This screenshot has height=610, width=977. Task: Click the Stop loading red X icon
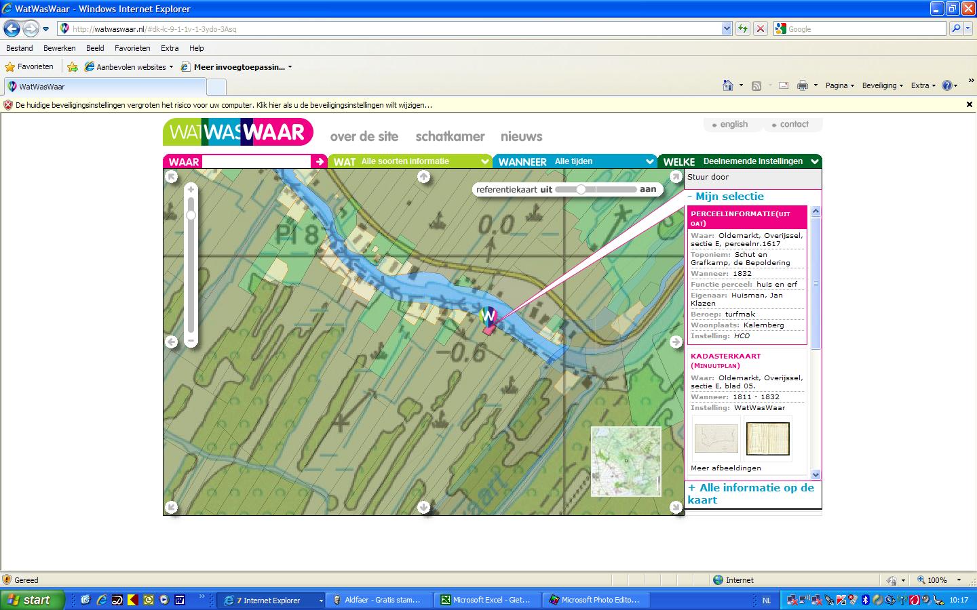click(x=761, y=28)
